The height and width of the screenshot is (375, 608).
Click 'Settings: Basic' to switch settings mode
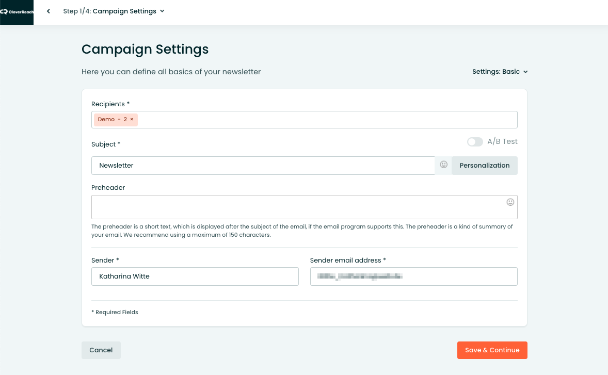pyautogui.click(x=497, y=72)
